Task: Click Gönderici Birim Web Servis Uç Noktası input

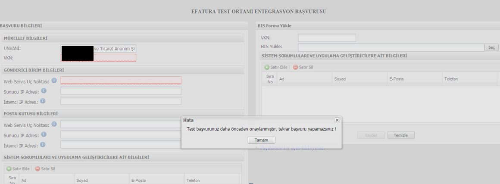Action: [121, 81]
